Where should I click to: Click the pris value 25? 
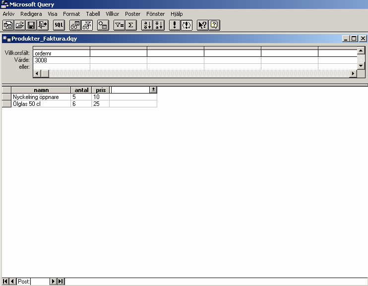101,104
